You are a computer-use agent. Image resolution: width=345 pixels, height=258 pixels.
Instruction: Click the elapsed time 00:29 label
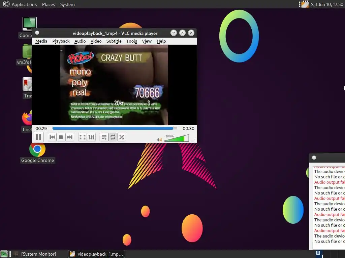pyautogui.click(x=41, y=128)
